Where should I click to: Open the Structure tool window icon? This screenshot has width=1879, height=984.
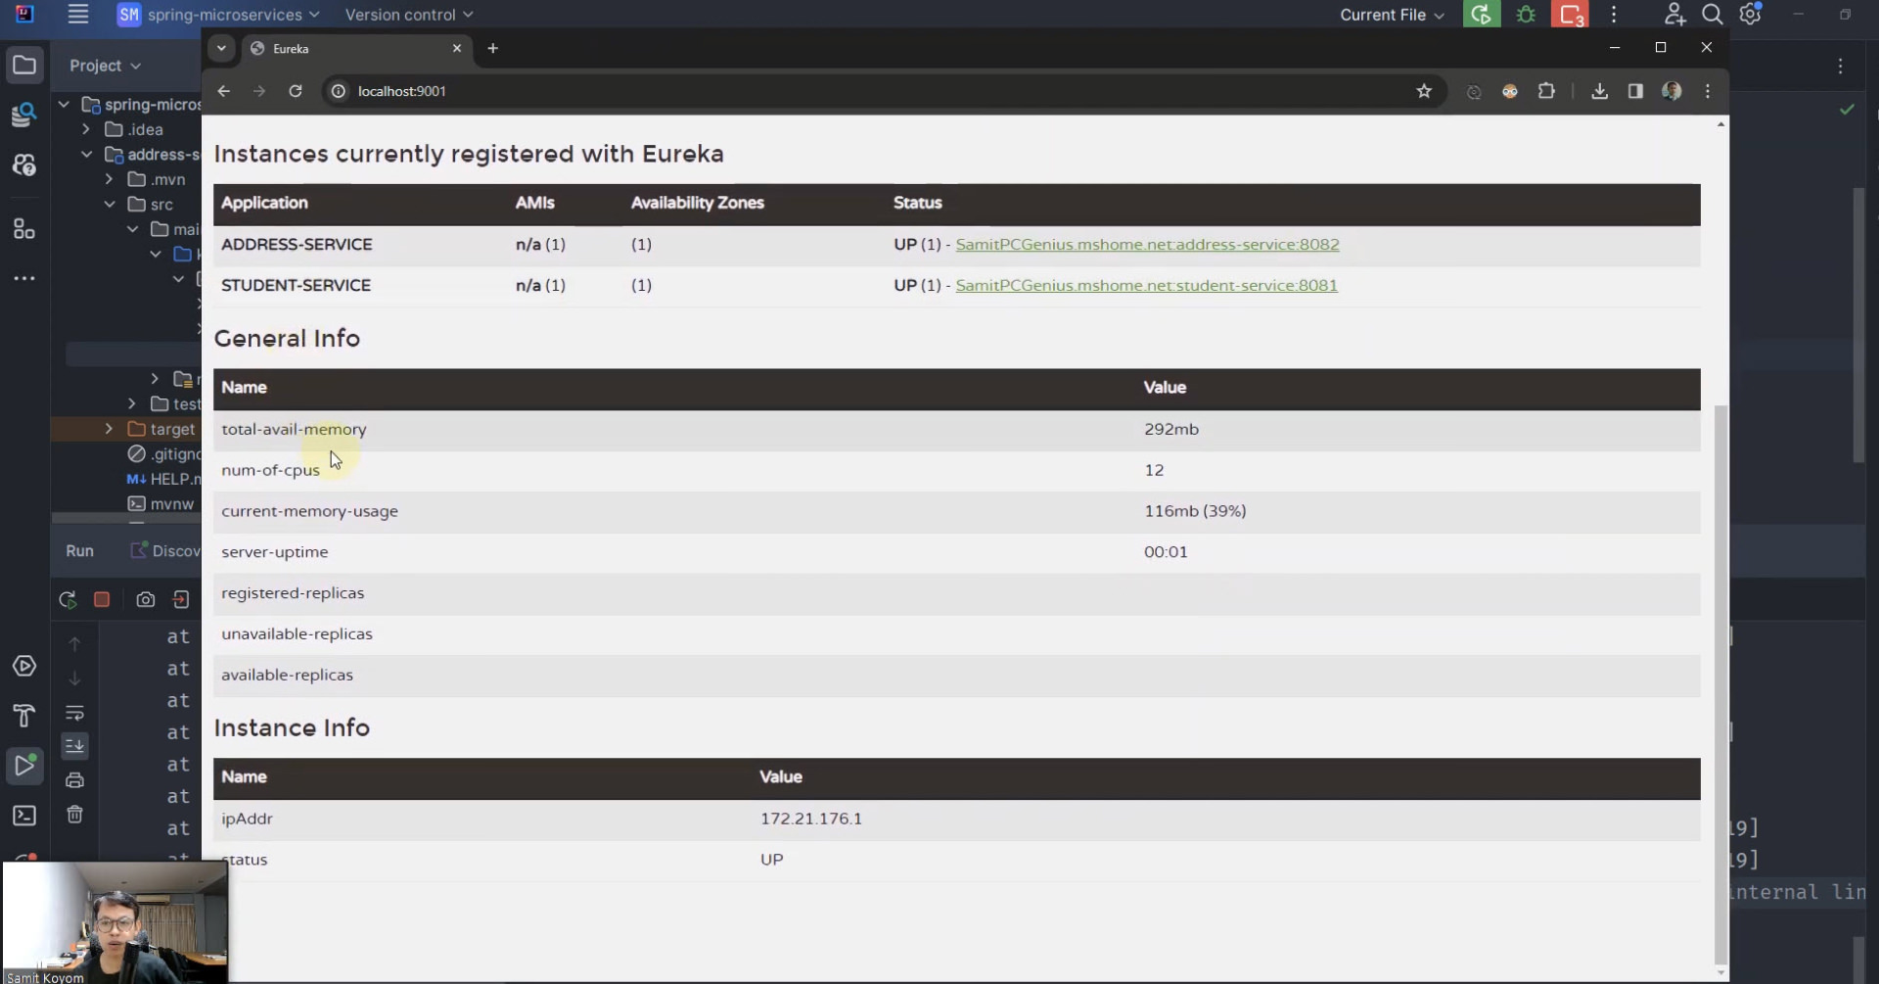[x=24, y=229]
